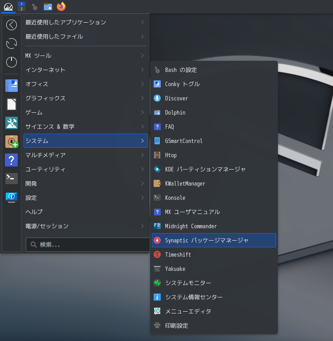
Task: Click the 印刷設定 printer icon
Action: (x=157, y=325)
